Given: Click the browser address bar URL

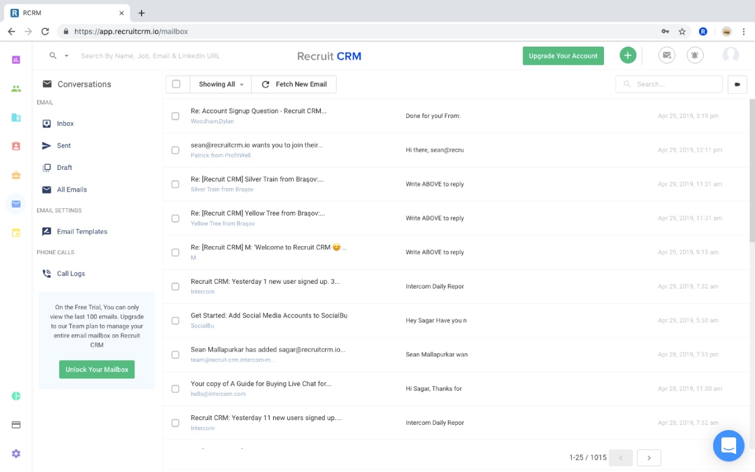Looking at the screenshot, I should (x=131, y=31).
